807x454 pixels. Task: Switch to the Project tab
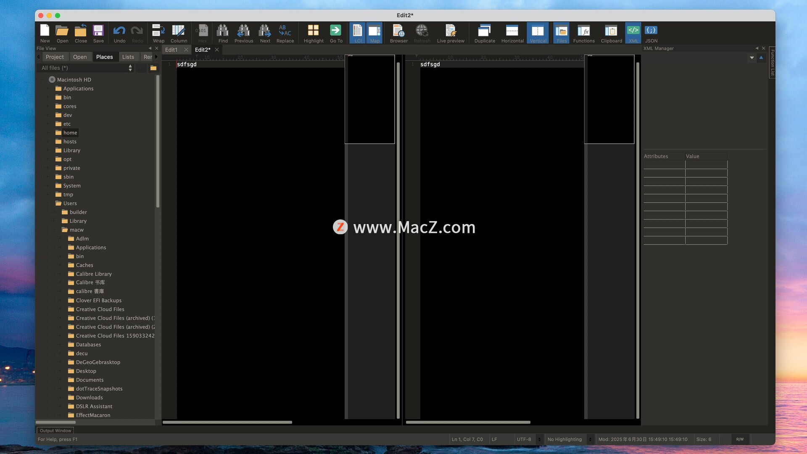click(55, 57)
